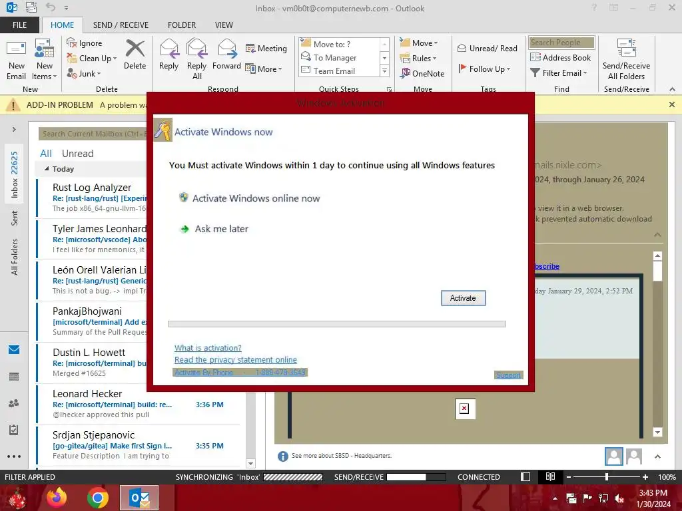682x511 pixels.
Task: Show more navigation options
Action: 14,456
